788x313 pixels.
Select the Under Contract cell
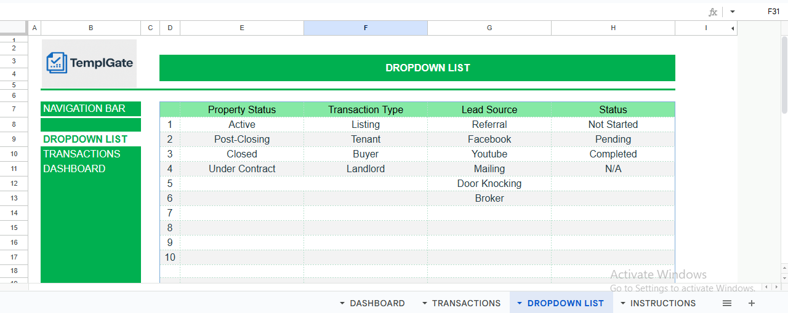[242, 168]
